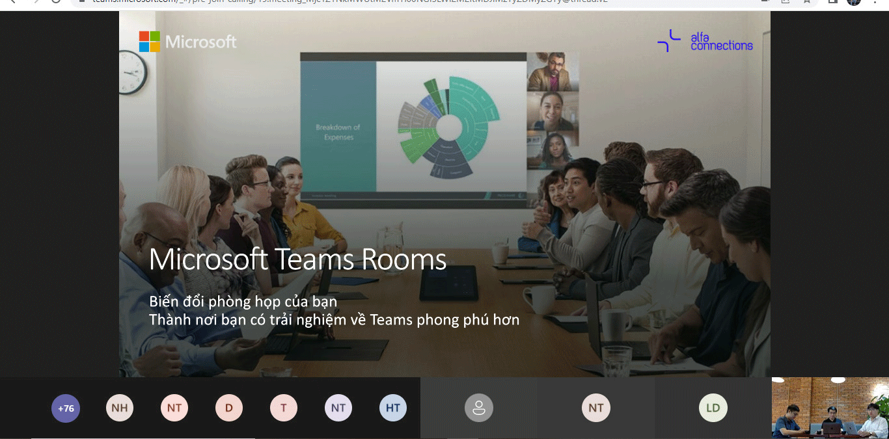Viewport: 889px width, 439px height.
Task: Click the Microsoft Teams Rooms slide title
Action: [297, 259]
